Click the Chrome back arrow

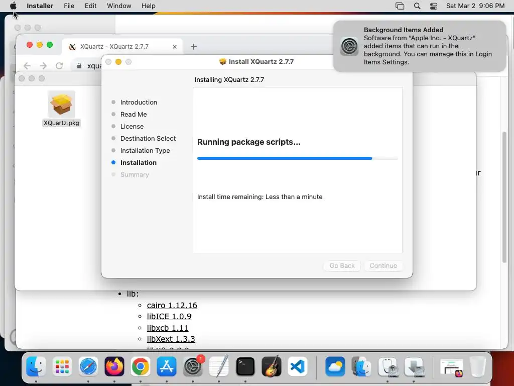[x=27, y=66]
